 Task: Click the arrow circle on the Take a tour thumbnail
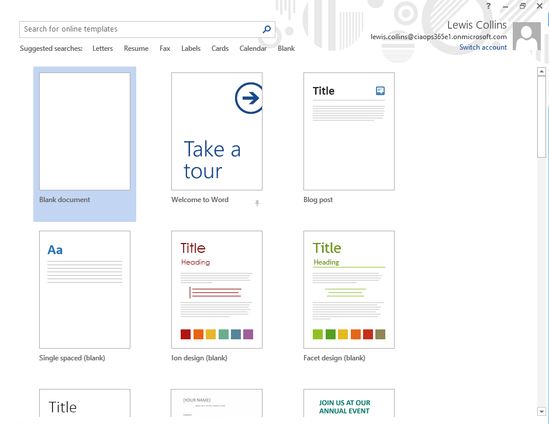pyautogui.click(x=249, y=98)
